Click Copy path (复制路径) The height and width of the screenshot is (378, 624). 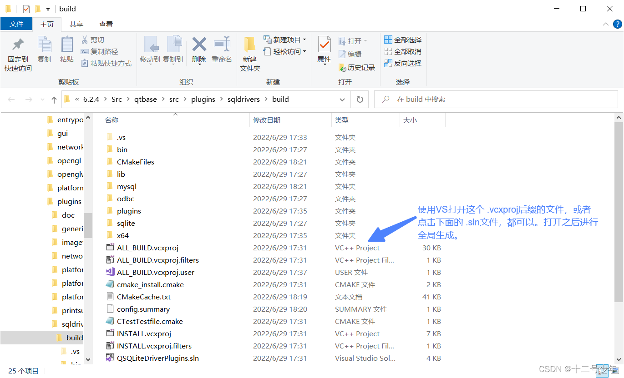coord(99,52)
